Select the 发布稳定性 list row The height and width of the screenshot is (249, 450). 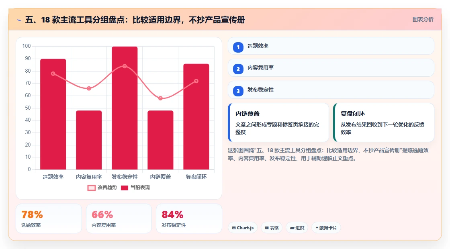(331, 90)
